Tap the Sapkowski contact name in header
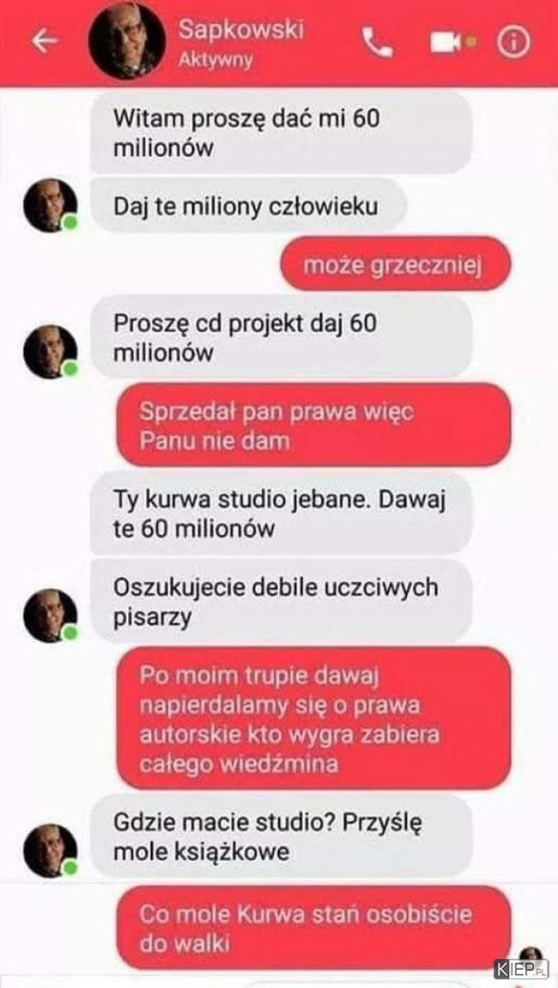This screenshot has width=558, height=988. coord(240,30)
